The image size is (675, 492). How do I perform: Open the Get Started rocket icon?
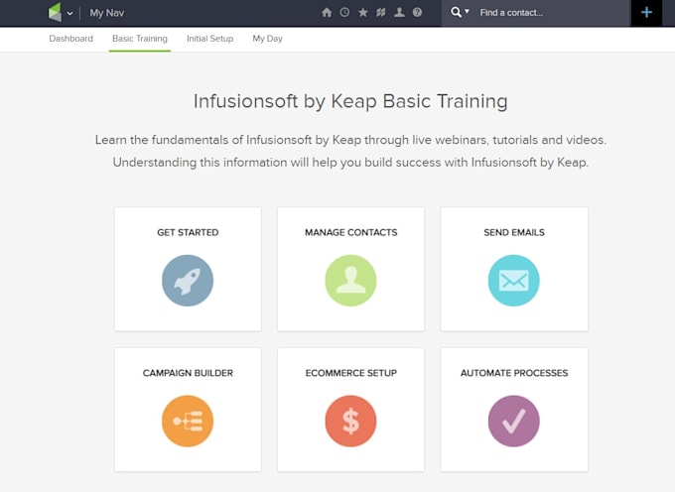[x=188, y=281]
